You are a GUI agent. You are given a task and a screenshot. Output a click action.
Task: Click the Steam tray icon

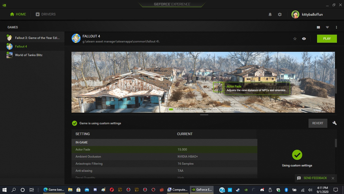238,190
